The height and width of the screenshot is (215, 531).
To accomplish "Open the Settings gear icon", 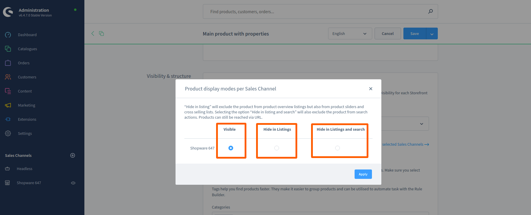I will click(x=8, y=133).
